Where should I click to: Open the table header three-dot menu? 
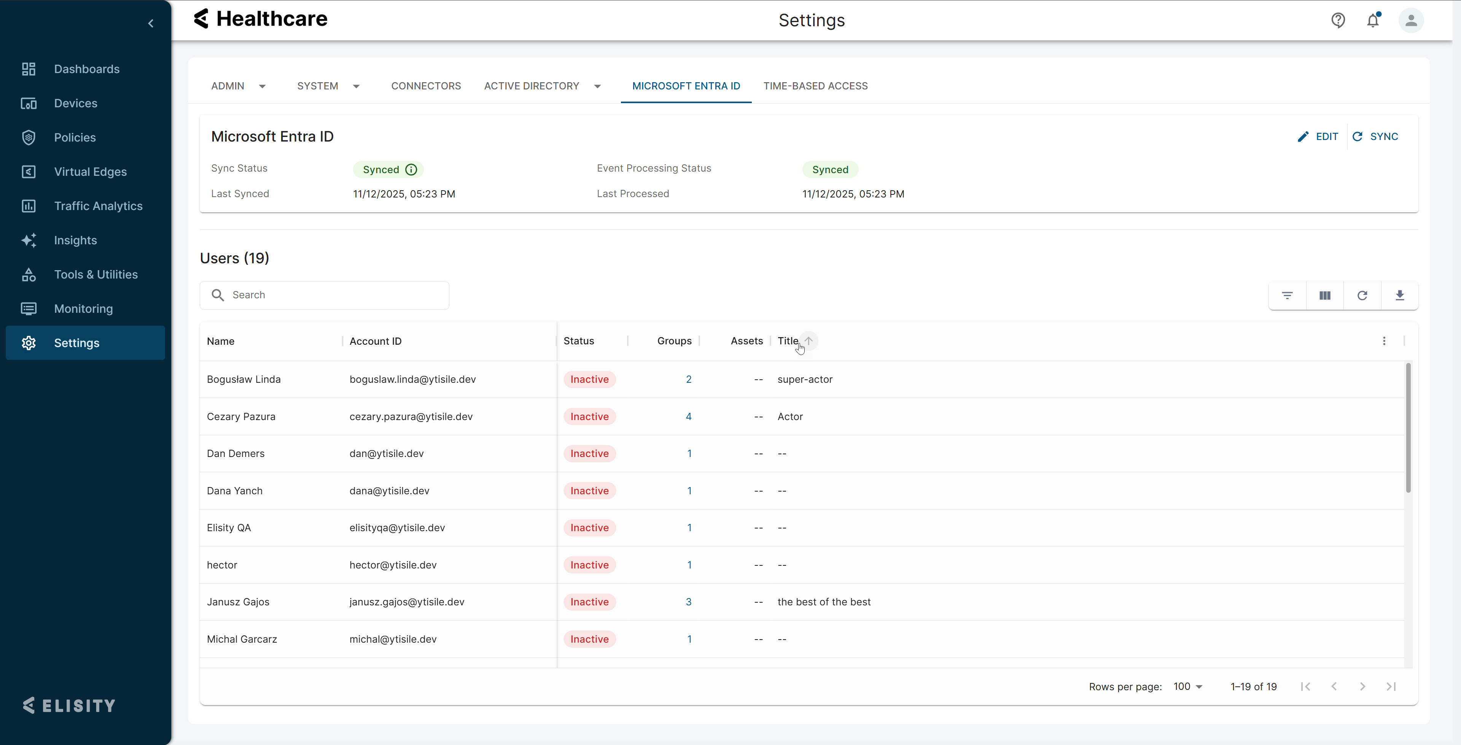[x=1384, y=341]
